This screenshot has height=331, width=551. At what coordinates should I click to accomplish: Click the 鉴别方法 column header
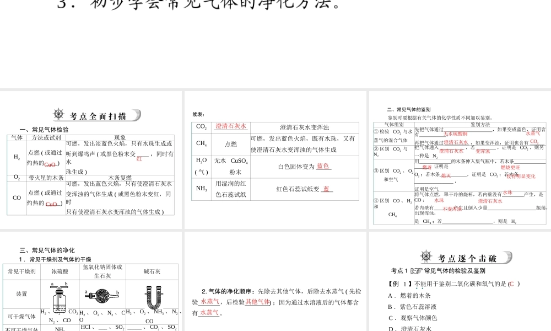[480, 125]
